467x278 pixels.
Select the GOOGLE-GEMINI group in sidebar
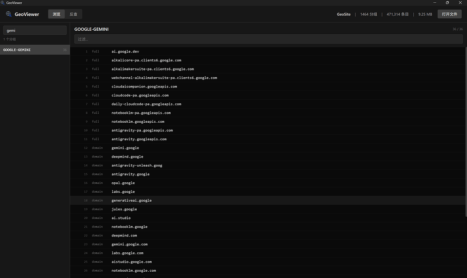pyautogui.click(x=35, y=50)
